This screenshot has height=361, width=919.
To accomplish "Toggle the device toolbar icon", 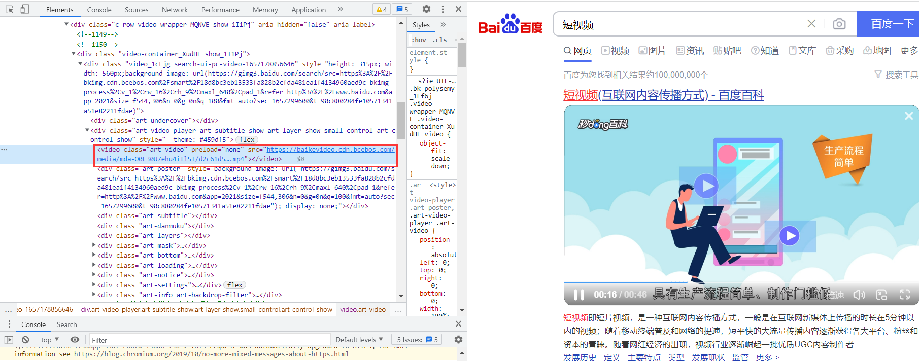I will 24,9.
